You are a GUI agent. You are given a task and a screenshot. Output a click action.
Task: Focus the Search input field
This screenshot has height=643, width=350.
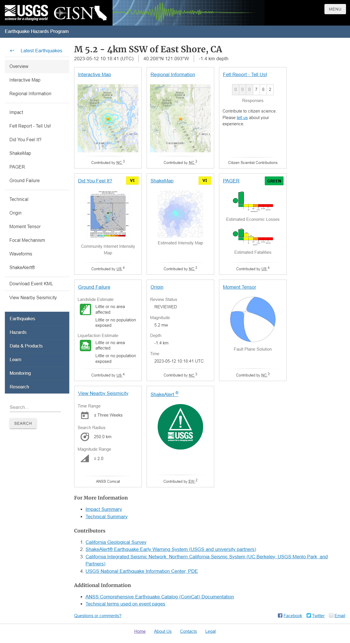point(35,407)
